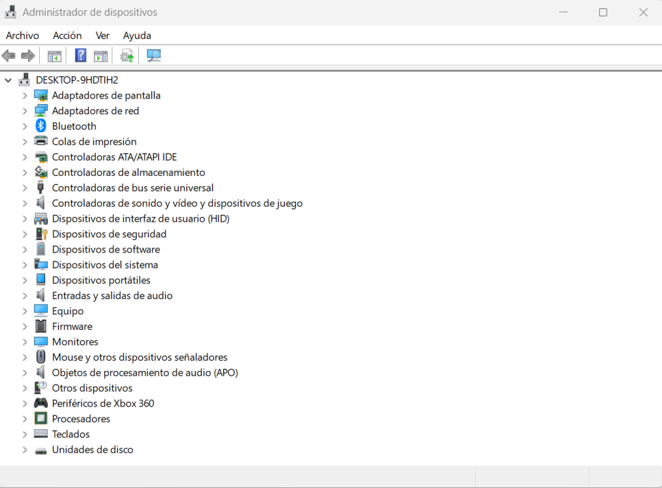Viewport: 662px width, 488px height.
Task: Expand the Monitores chevron
Action: 25,342
